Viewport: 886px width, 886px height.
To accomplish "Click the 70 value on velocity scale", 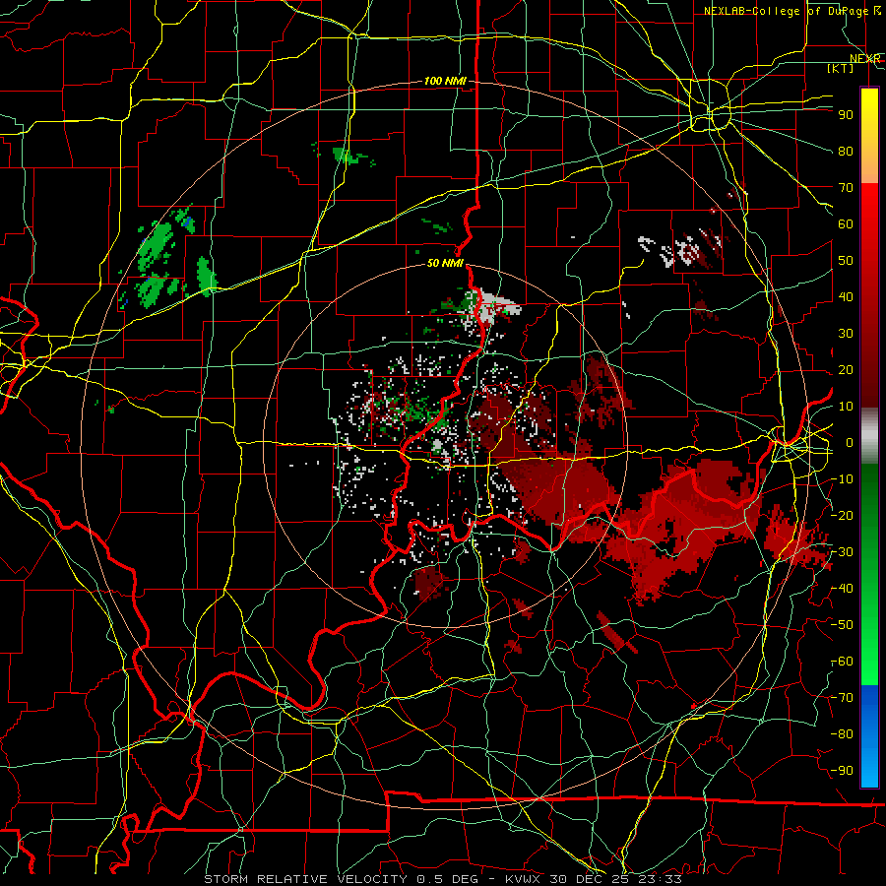I will (x=846, y=187).
